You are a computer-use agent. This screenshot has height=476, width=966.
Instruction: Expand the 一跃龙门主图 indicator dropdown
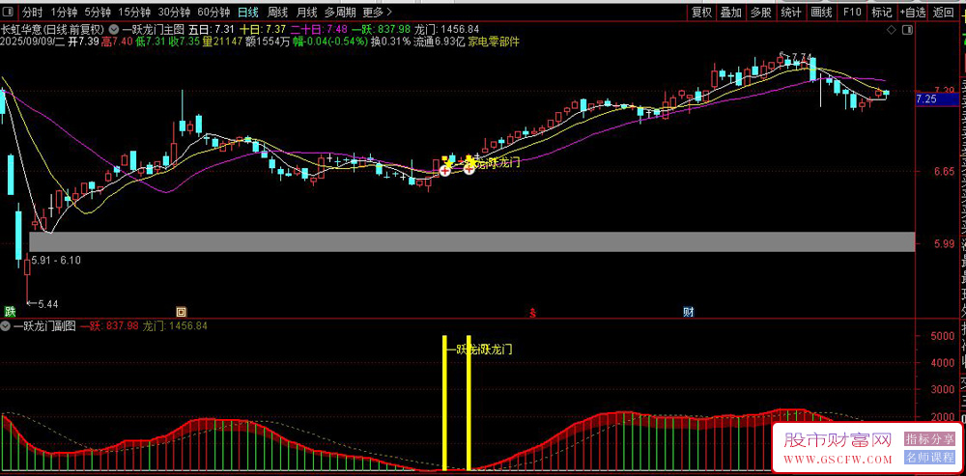(115, 29)
